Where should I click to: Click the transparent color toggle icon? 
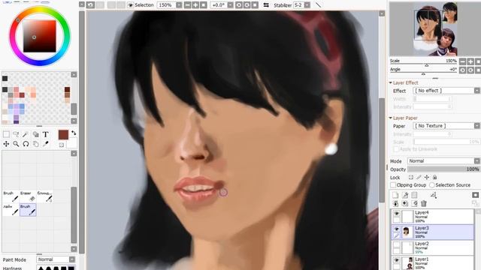coord(62,145)
